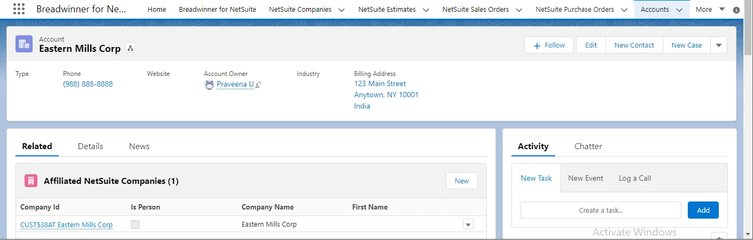Open the More navigation dropdown
The image size is (753, 240).
pyautogui.click(x=710, y=9)
